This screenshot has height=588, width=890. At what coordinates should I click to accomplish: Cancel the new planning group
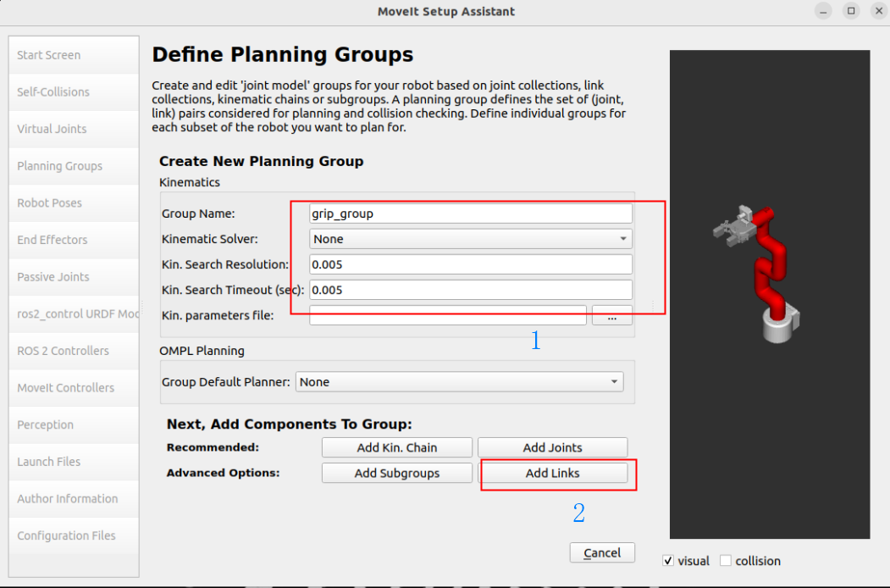click(x=602, y=552)
